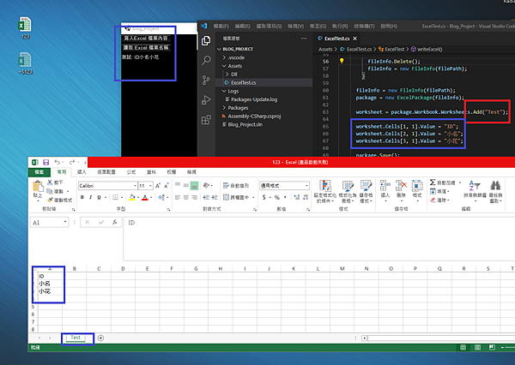Click the Redo arrow in Excel's quick access toolbar
Image resolution: width=515 pixels, height=365 pixels.
pyautogui.click(x=72, y=162)
